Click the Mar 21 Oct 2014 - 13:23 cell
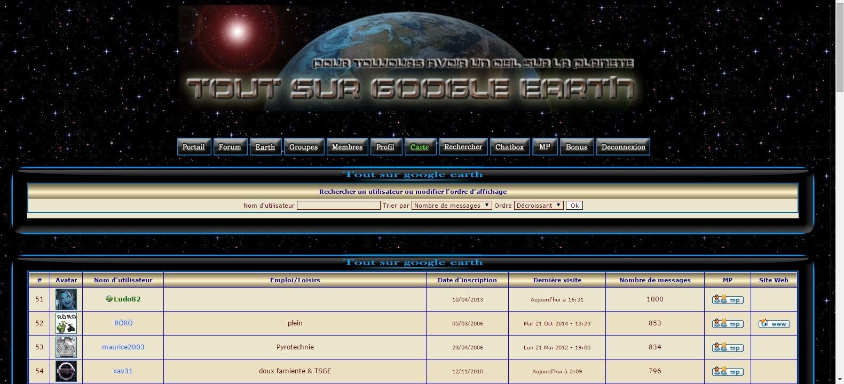Image resolution: width=844 pixels, height=384 pixels. (x=557, y=323)
